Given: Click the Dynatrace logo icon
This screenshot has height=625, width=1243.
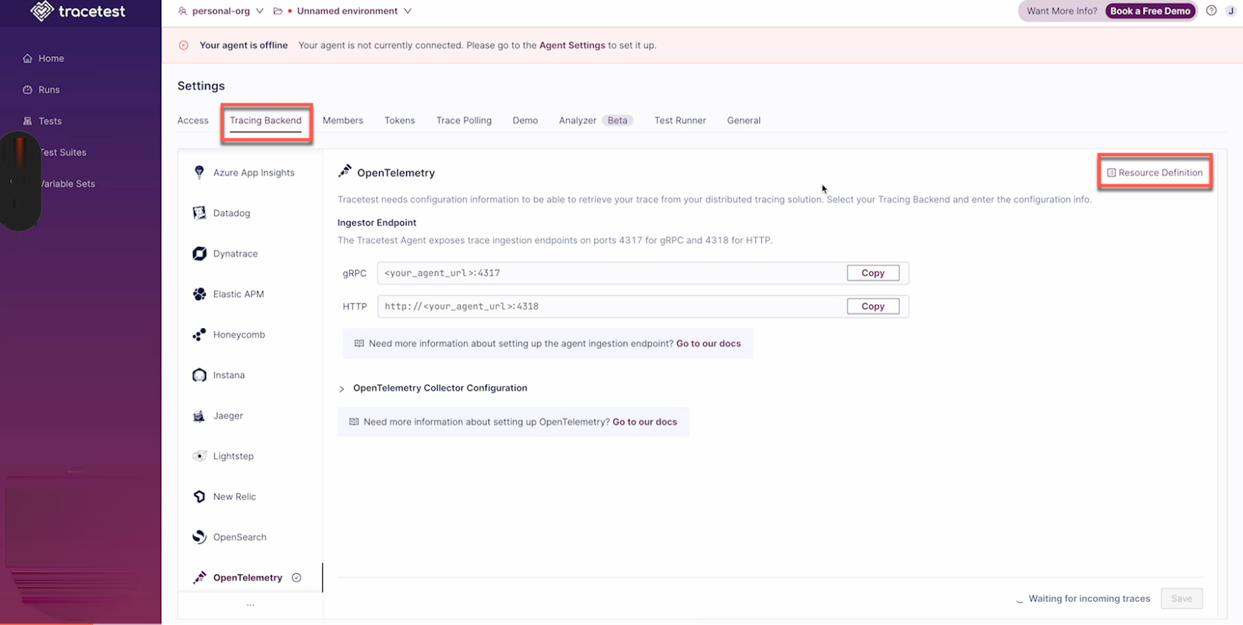Looking at the screenshot, I should (x=199, y=254).
